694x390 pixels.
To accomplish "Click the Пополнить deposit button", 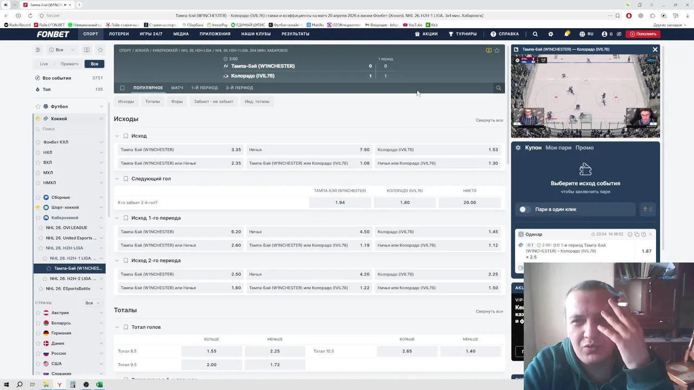I will [643, 34].
